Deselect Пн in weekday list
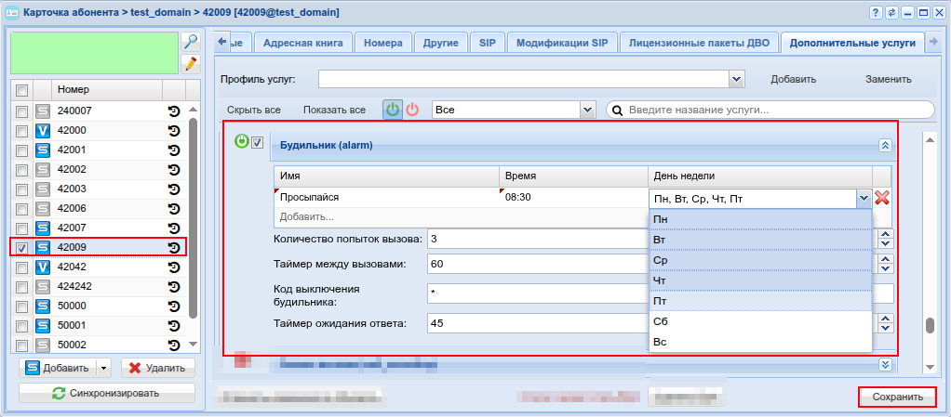Screen dimensions: 951x417 (760, 219)
